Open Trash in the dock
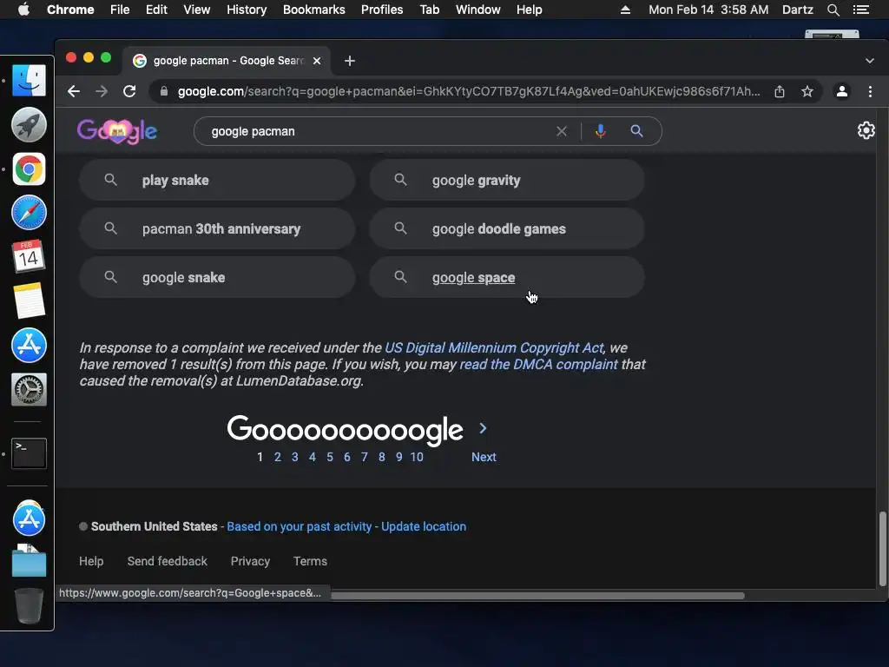This screenshot has width=889, height=667. [x=29, y=605]
